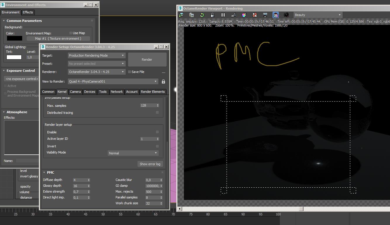
Task: Open the Tools tab
Action: pos(103,92)
